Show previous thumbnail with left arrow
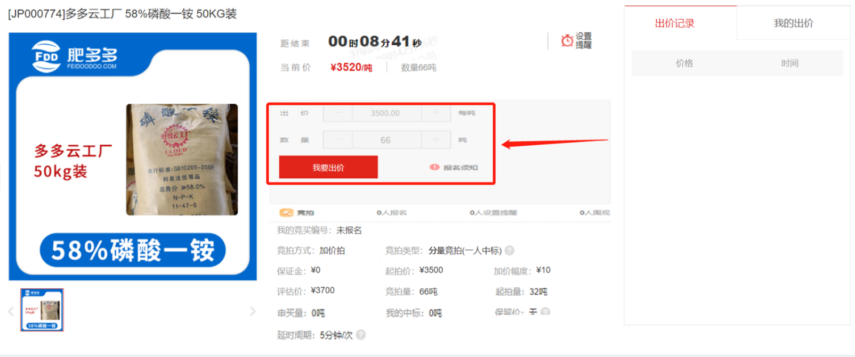 (x=11, y=311)
